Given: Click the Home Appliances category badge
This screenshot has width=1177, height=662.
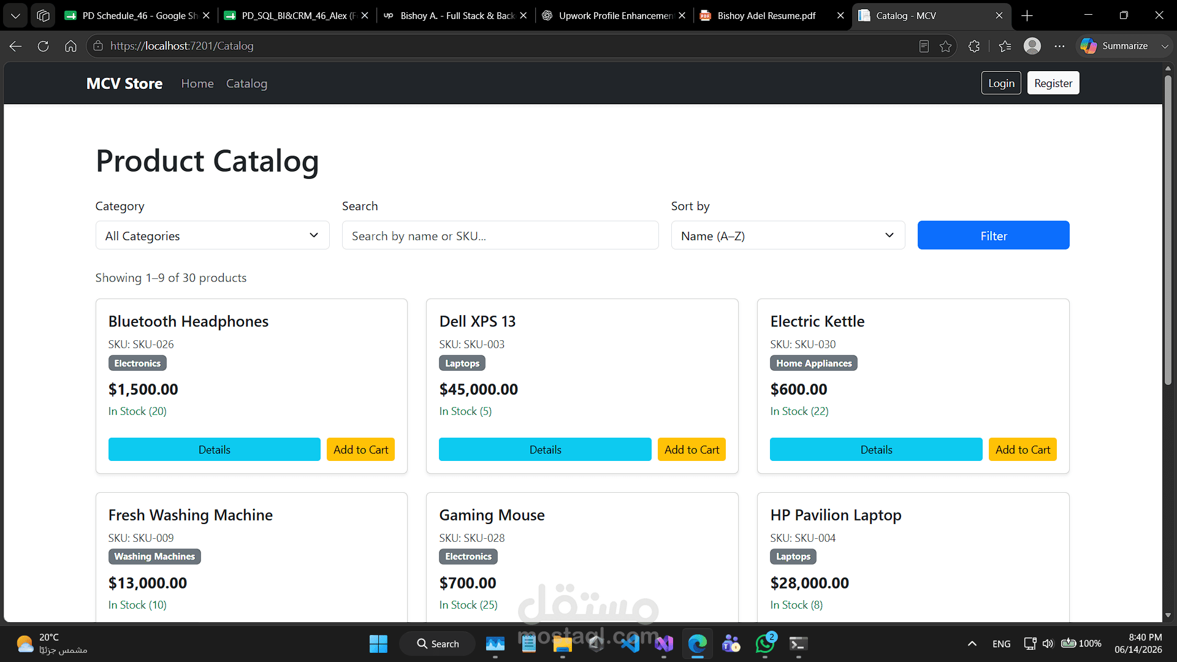Looking at the screenshot, I should coord(813,363).
